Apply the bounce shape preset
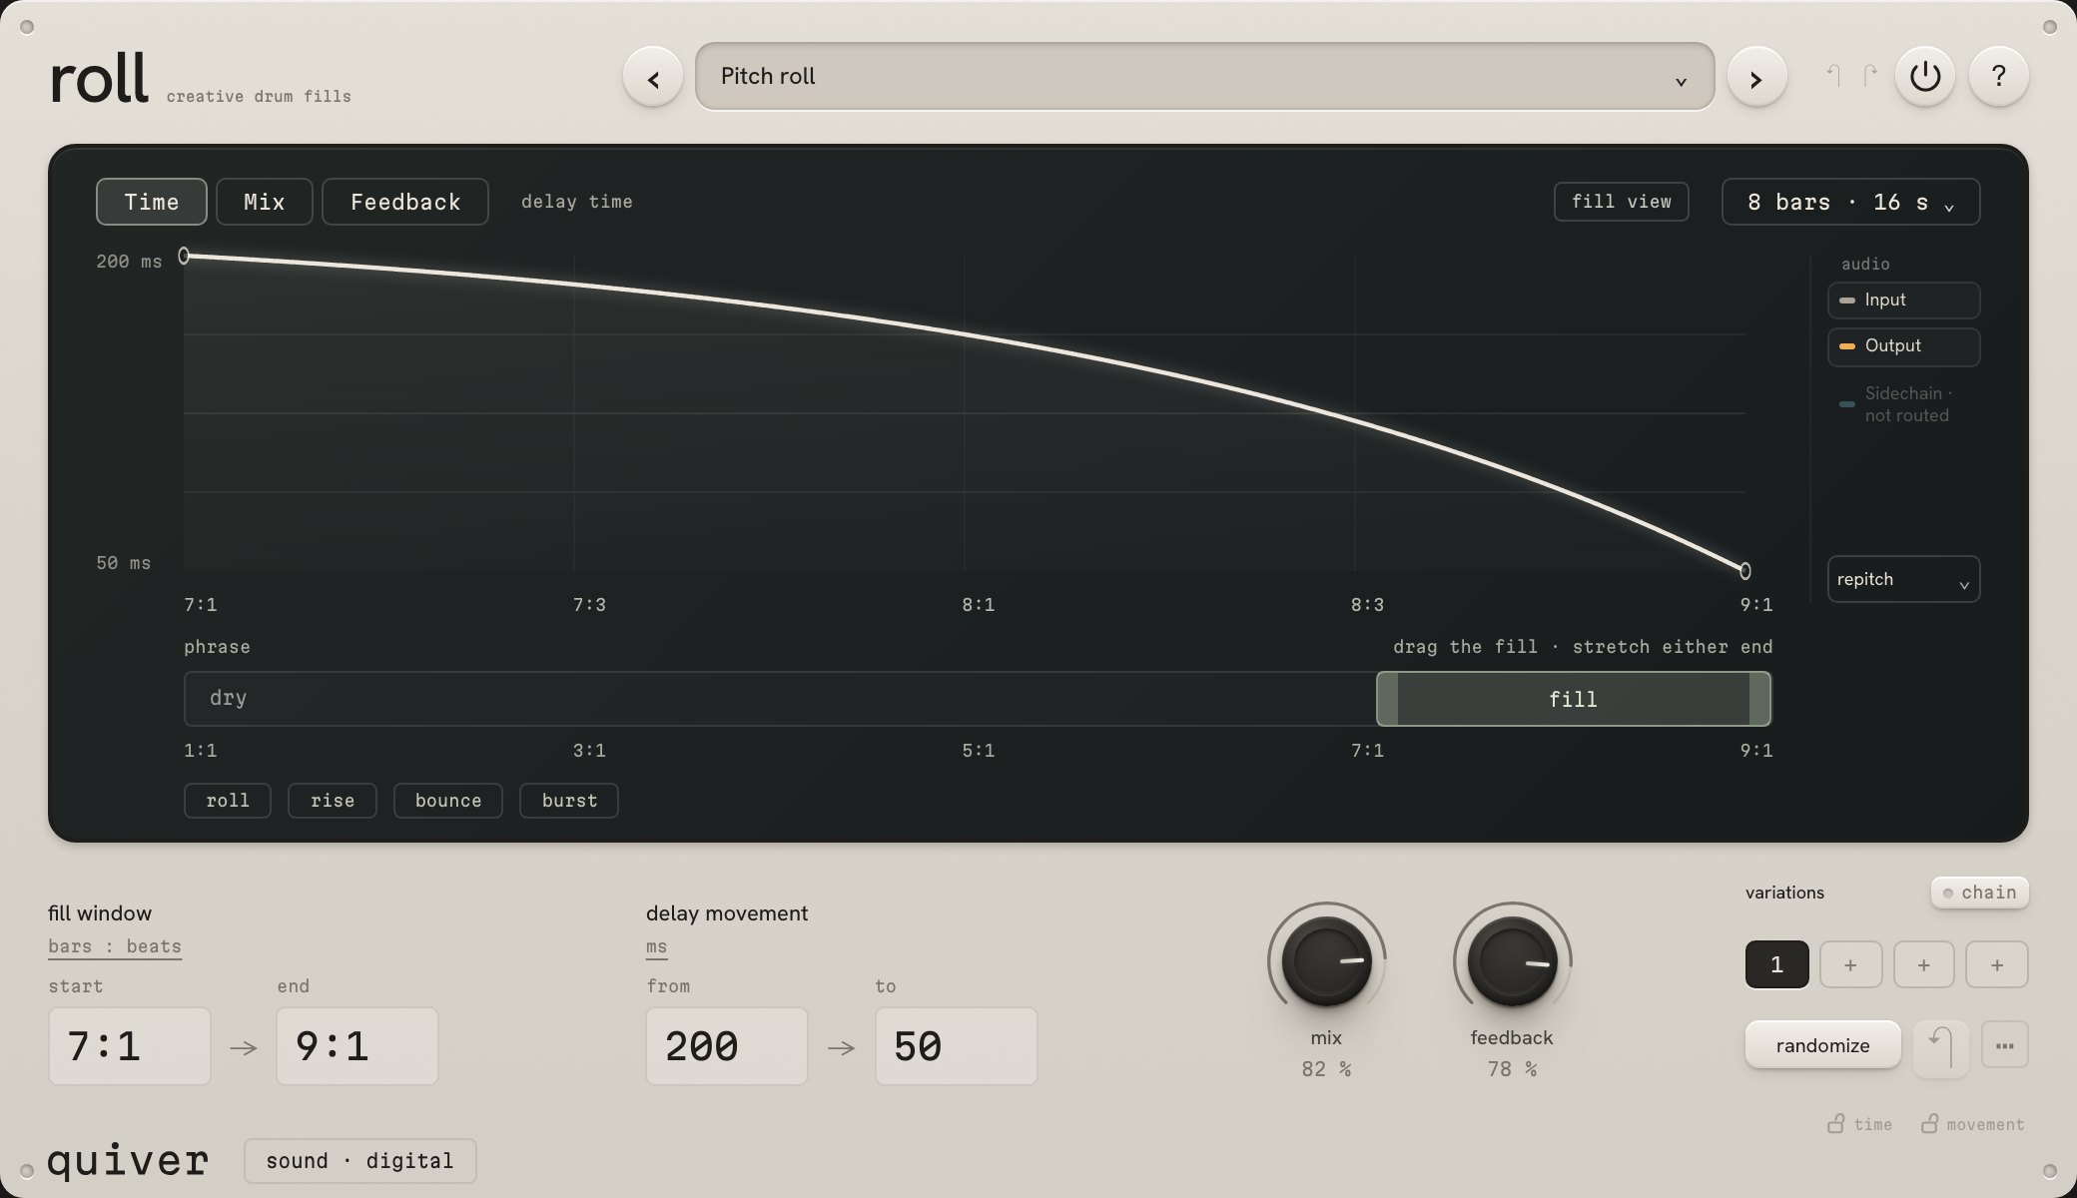This screenshot has width=2077, height=1198. 448,801
